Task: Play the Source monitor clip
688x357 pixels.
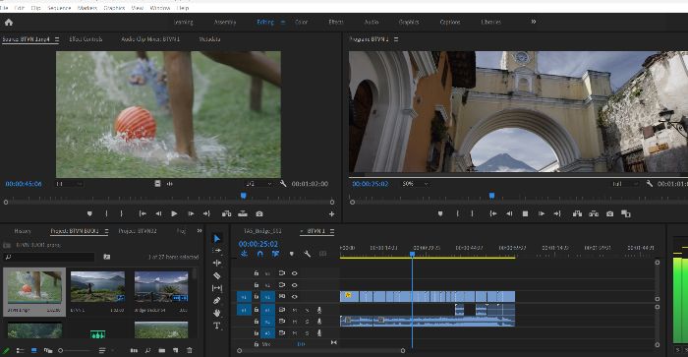Action: (x=174, y=213)
